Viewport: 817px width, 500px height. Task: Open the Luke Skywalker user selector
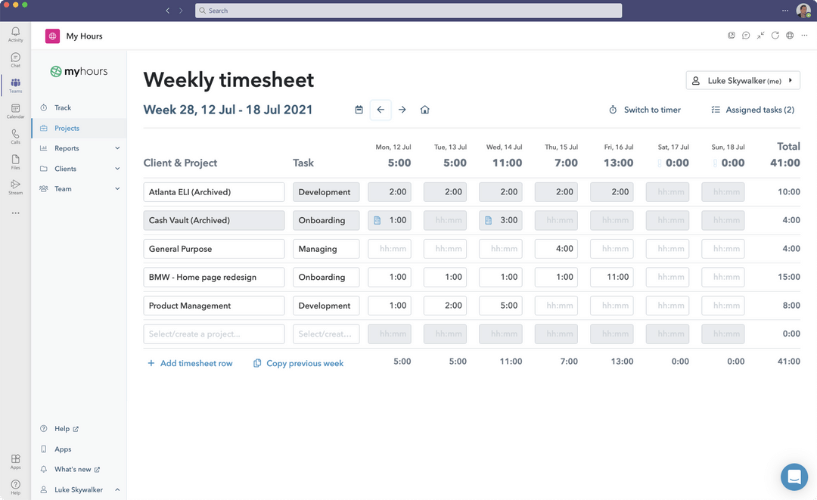pyautogui.click(x=742, y=79)
